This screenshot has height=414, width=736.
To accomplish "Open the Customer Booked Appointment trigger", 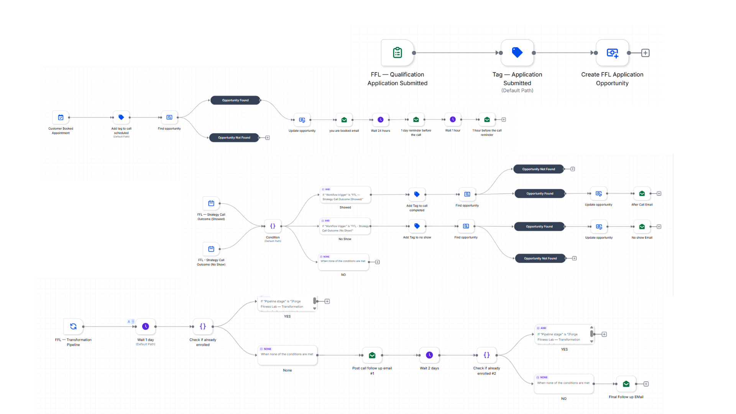I will tap(61, 118).
